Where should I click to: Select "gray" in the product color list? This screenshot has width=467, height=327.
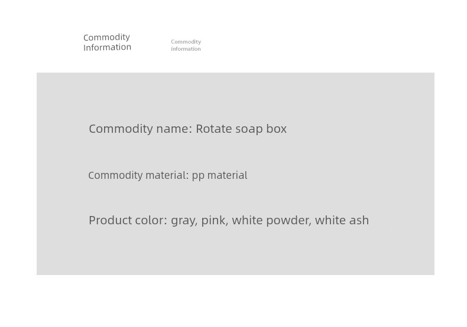(x=183, y=221)
